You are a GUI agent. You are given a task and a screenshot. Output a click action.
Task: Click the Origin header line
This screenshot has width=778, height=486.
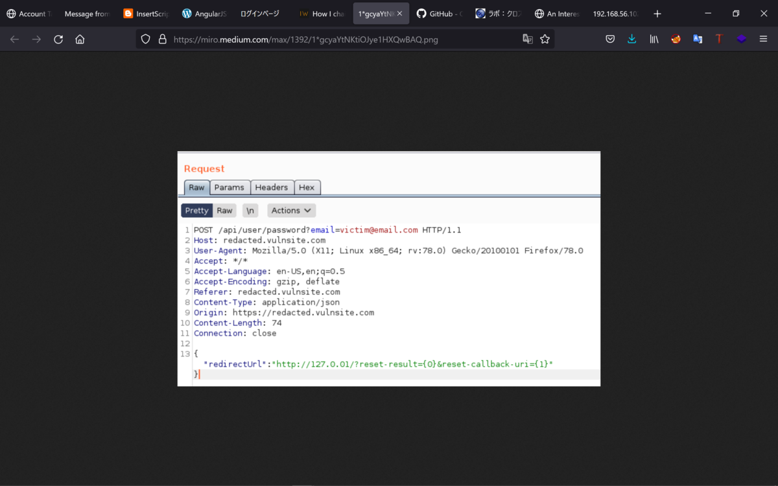click(284, 313)
